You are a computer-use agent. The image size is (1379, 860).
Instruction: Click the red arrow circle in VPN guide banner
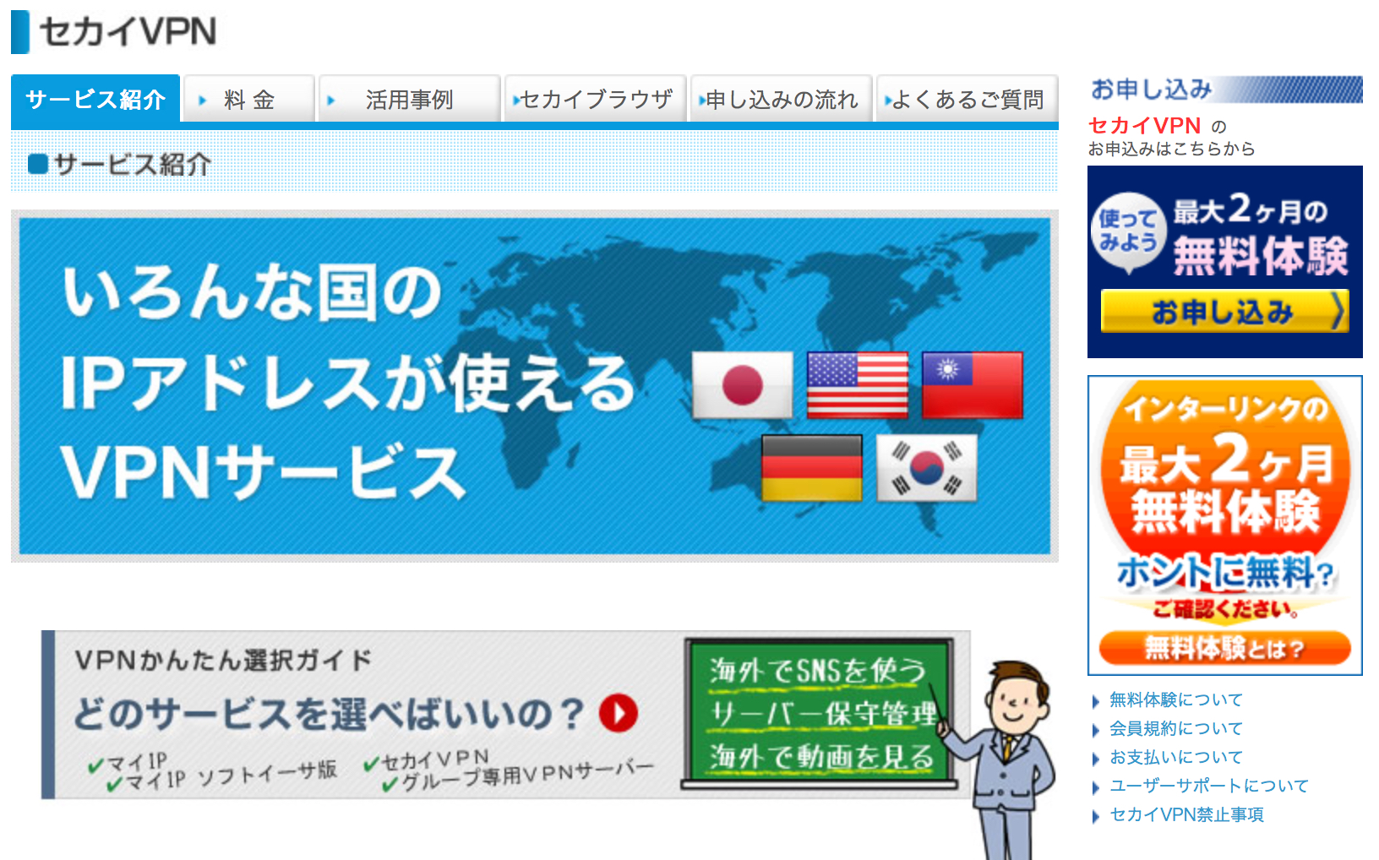pyautogui.click(x=619, y=713)
